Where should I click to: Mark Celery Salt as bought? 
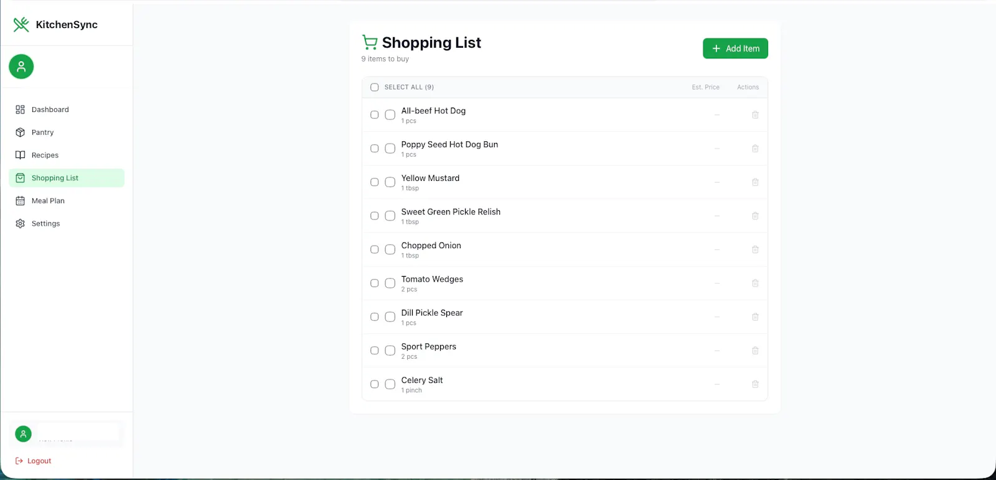(x=390, y=384)
